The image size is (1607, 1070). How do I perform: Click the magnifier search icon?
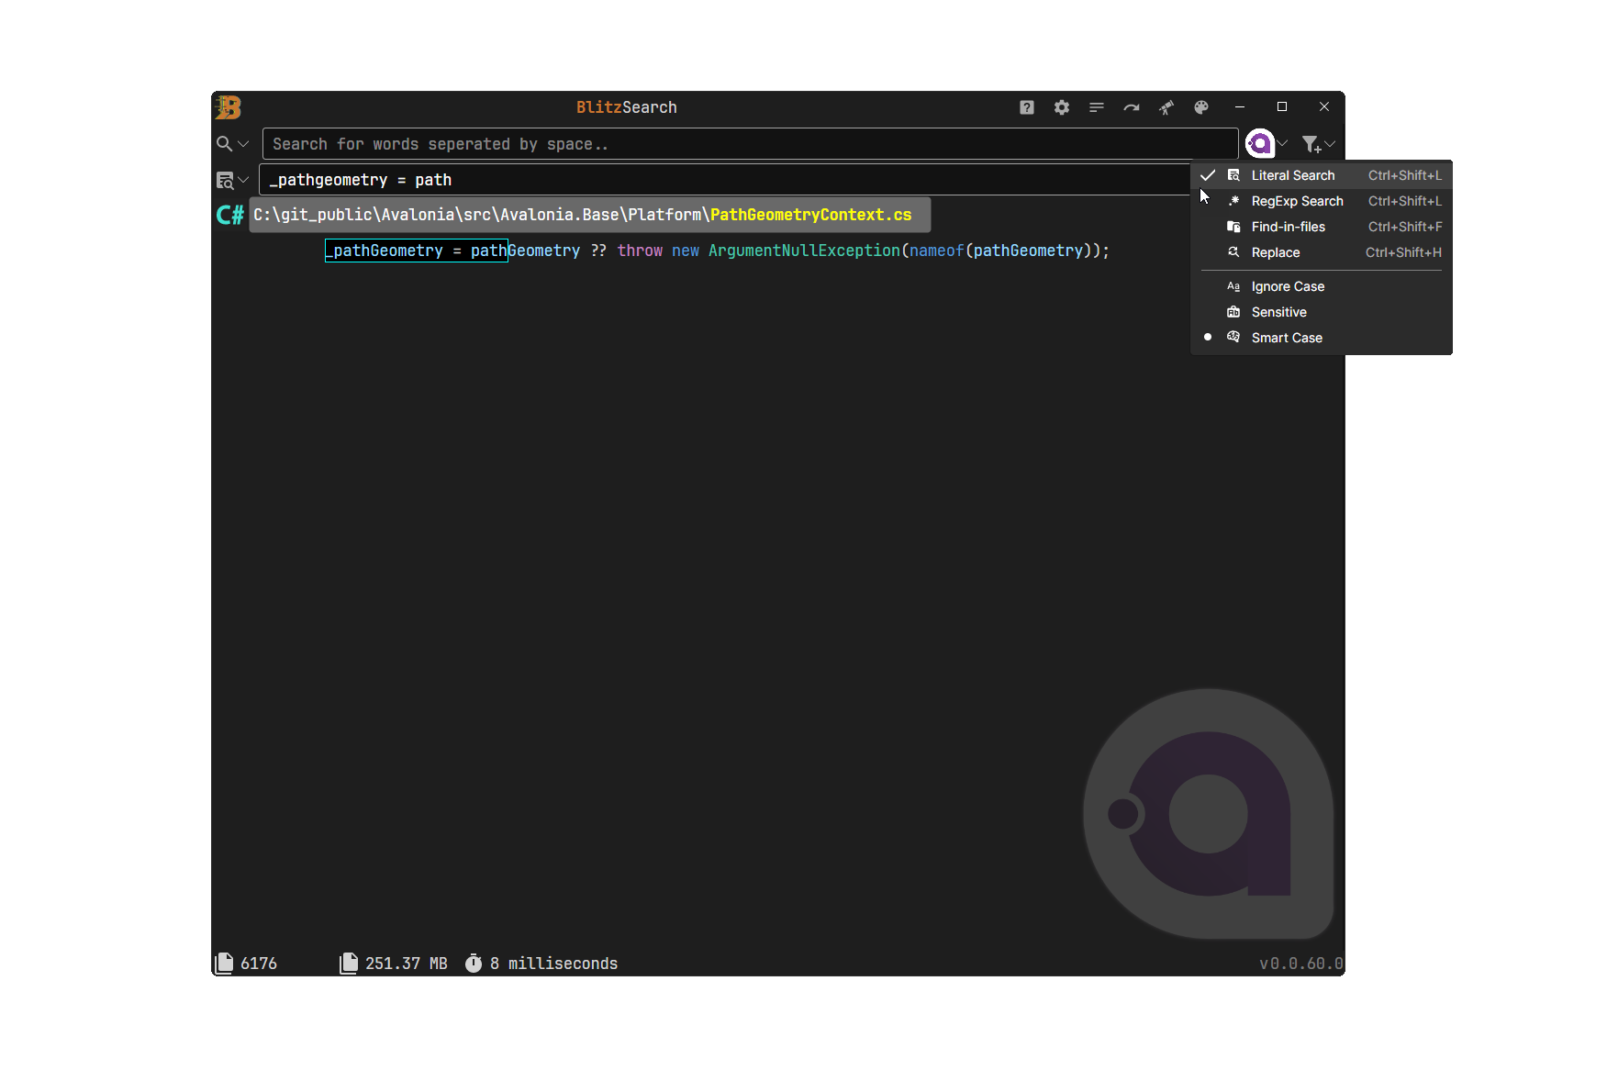[224, 144]
